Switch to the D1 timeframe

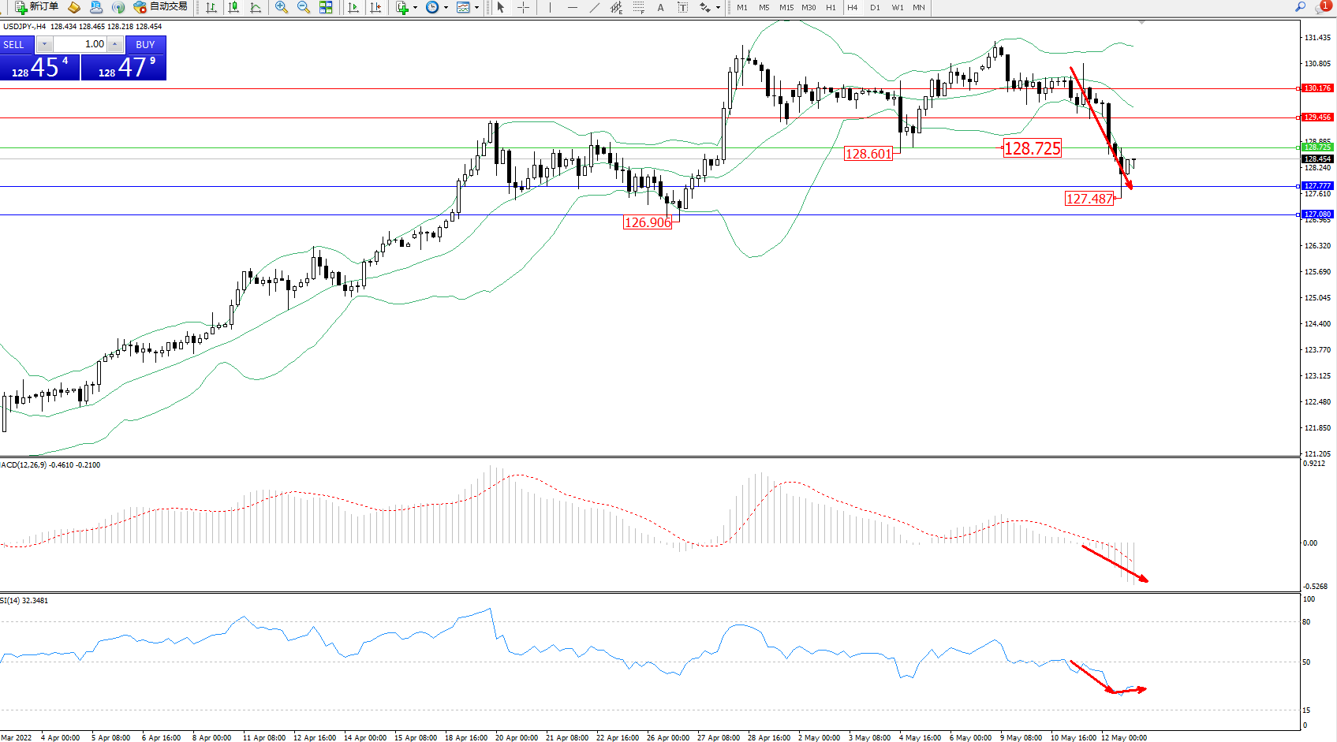(875, 7)
